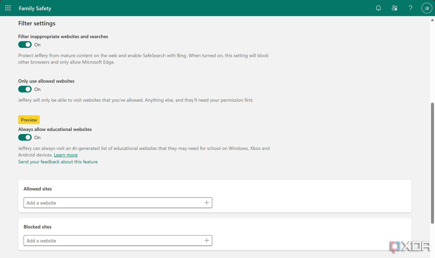The height and width of the screenshot is (258, 435).
Task: Click the yellow Preview badge
Action: 29,120
